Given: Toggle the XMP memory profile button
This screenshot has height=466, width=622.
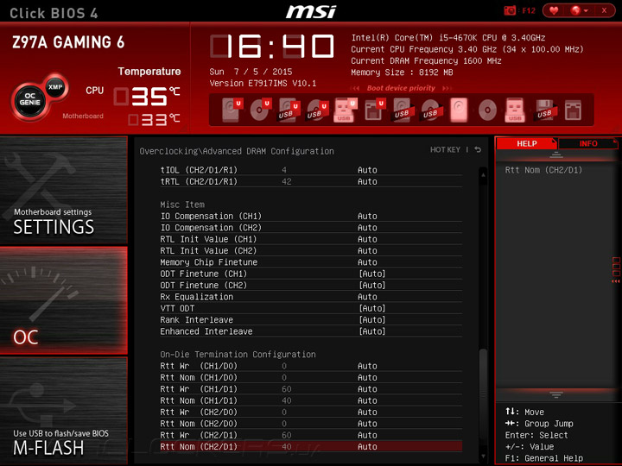Looking at the screenshot, I should click(x=55, y=87).
